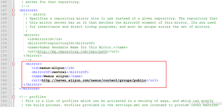Viewport: 223px width, 107px height.
Task: Collapse the comment fold marker on line 148
Action: click(13, 14)
